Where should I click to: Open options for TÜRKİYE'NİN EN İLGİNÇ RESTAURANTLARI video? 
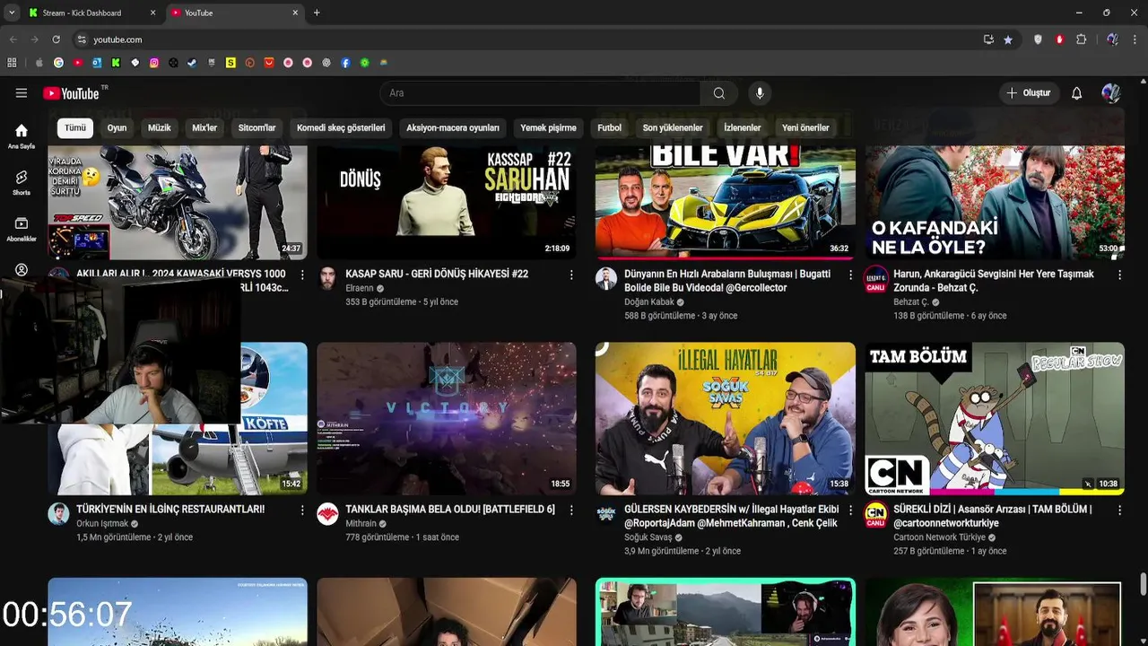[302, 510]
